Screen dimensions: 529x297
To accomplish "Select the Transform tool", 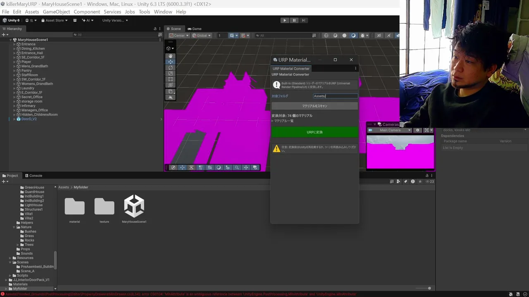I will 170,85.
